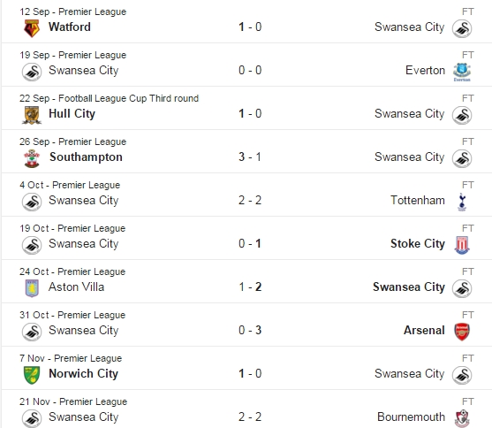Select the Aston Villa team name

[x=76, y=287]
